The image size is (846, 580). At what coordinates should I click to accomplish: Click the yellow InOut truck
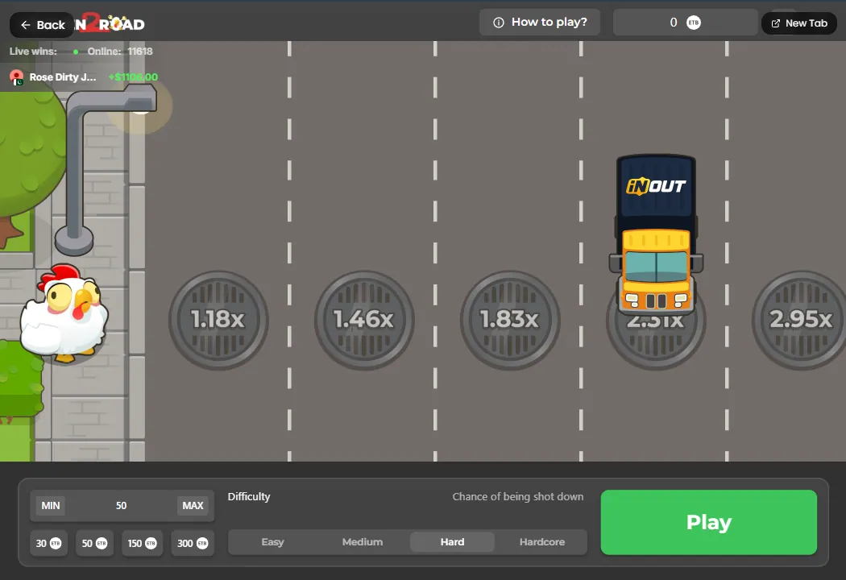pos(656,234)
